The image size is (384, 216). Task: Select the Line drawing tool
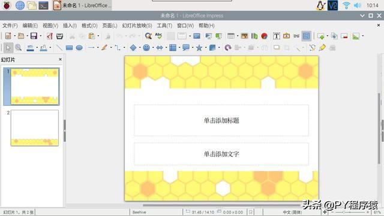click(x=59, y=48)
